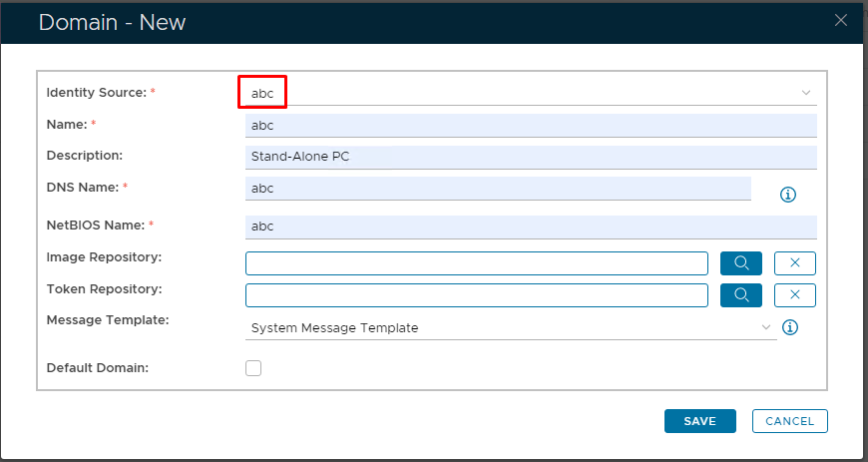Click the Token Repository search magnifier icon

click(x=741, y=294)
